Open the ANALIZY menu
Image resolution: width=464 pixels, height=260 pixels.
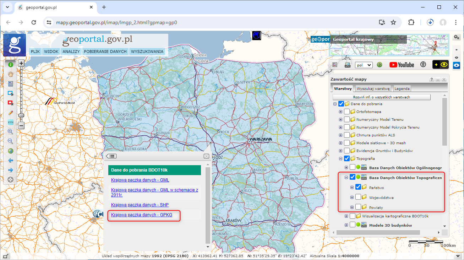pyautogui.click(x=71, y=52)
